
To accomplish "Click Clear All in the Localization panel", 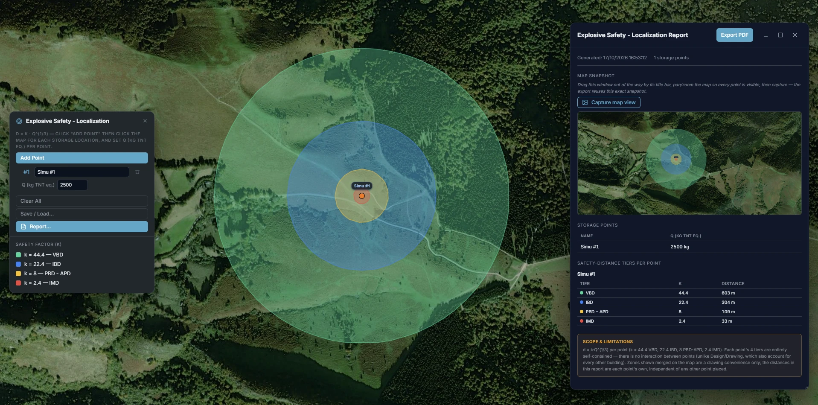I will pyautogui.click(x=82, y=201).
